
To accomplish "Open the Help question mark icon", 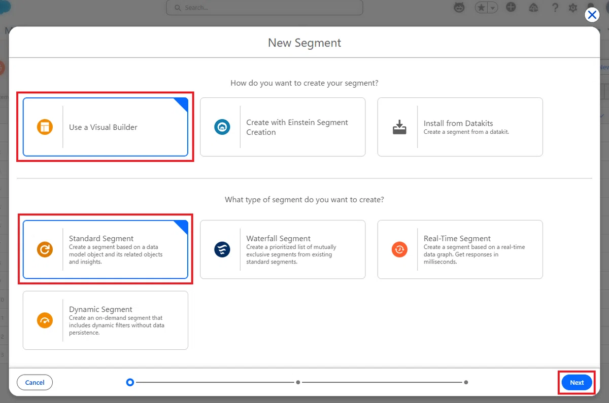I will pyautogui.click(x=555, y=8).
